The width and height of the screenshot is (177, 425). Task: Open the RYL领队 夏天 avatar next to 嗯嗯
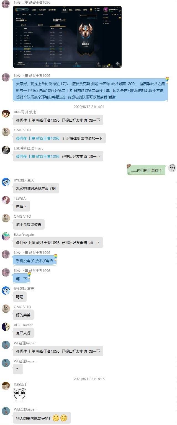6,291
